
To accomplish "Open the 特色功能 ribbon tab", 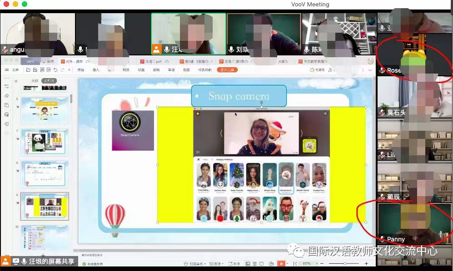I will pos(205,70).
